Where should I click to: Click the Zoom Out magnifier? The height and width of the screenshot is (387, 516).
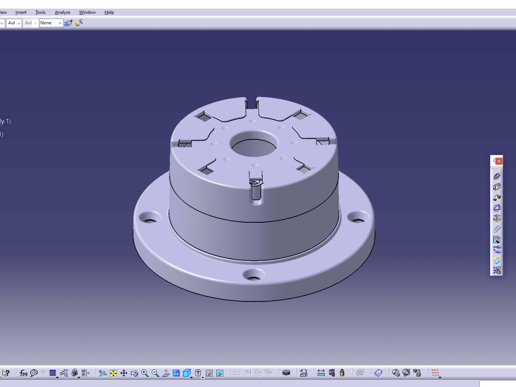155,373
